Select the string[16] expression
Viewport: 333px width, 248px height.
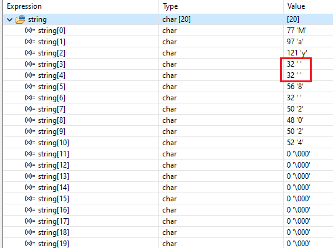(x=54, y=210)
